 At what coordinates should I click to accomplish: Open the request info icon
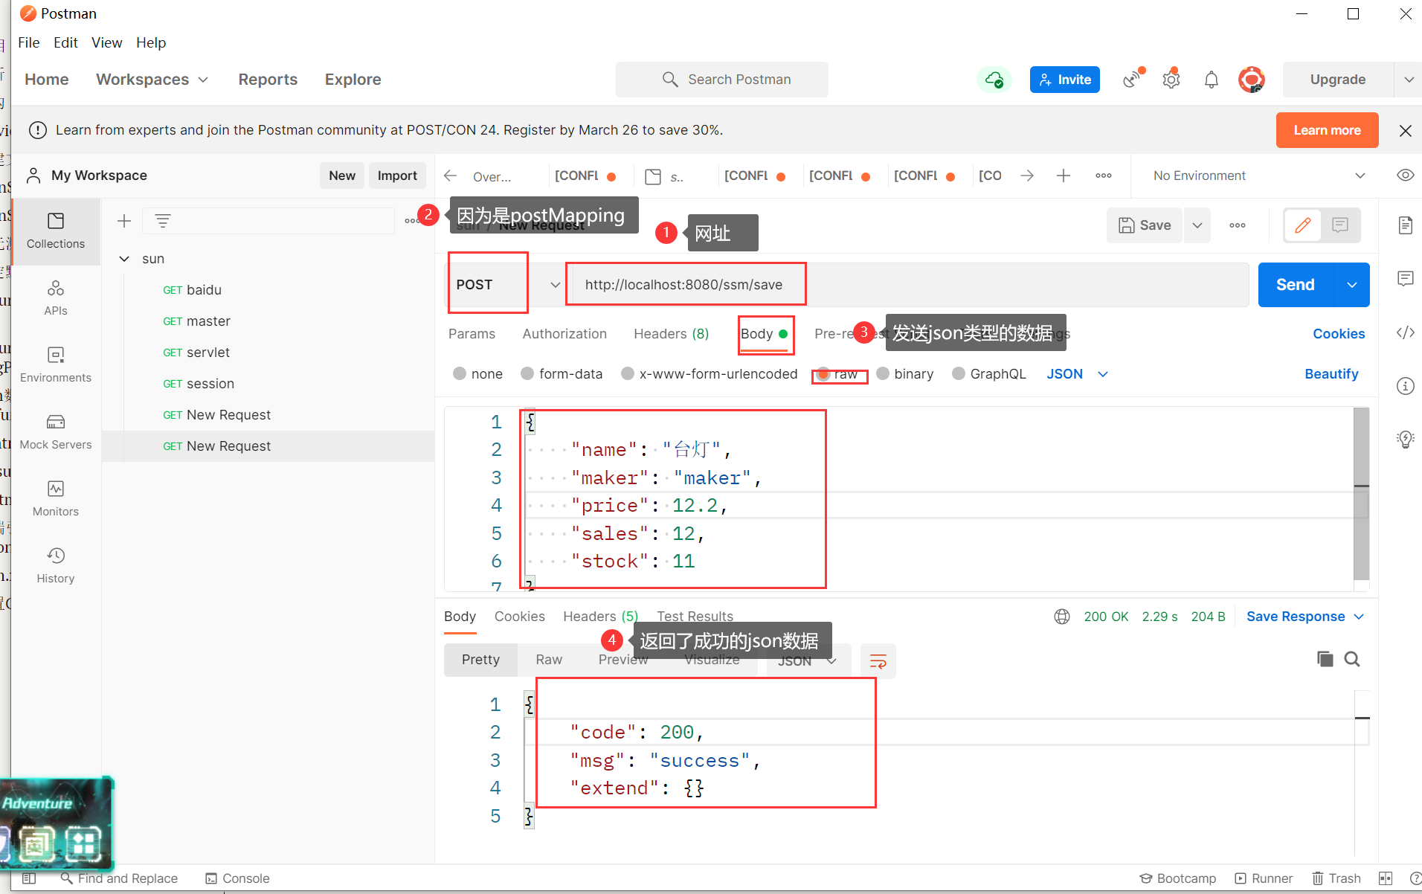[1405, 386]
